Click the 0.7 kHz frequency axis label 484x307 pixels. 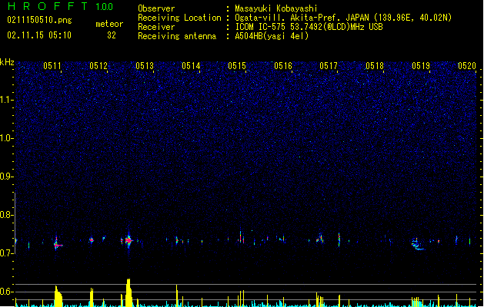pos(6,253)
